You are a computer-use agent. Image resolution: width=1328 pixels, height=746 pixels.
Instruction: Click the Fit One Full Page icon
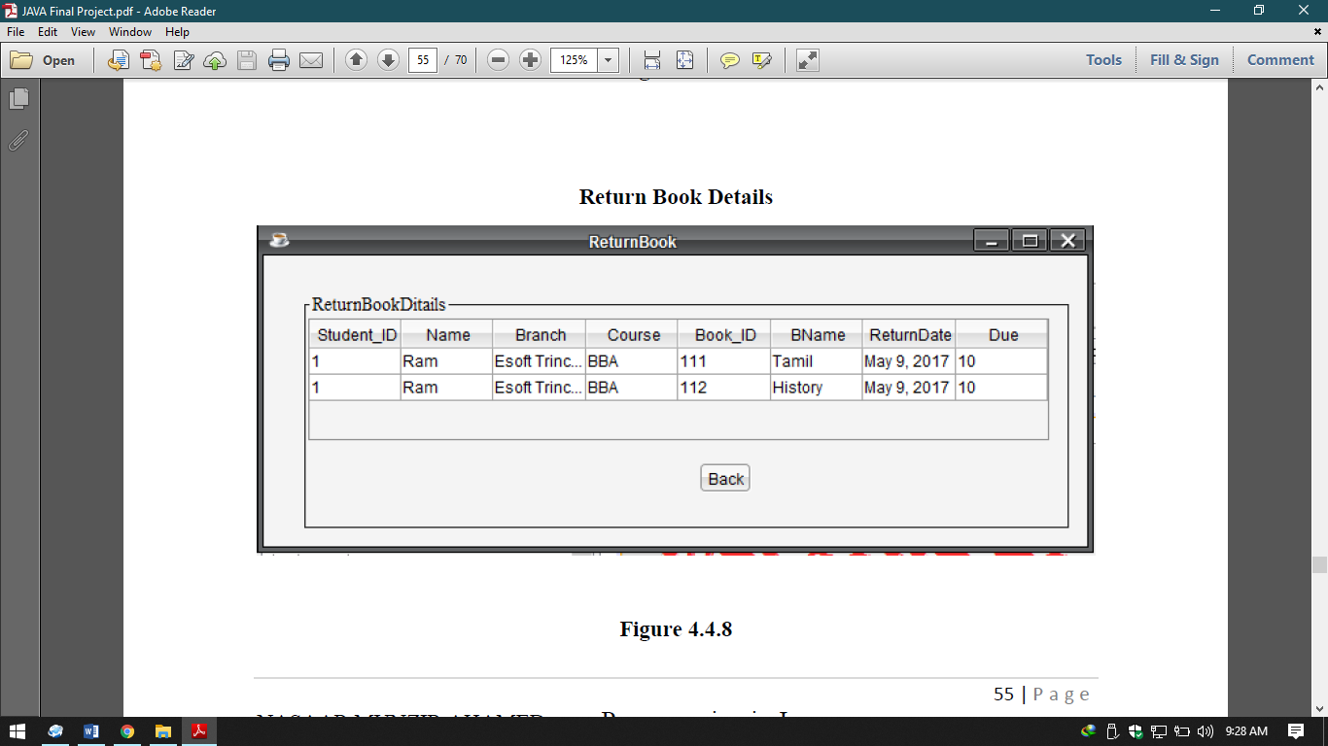pyautogui.click(x=684, y=60)
